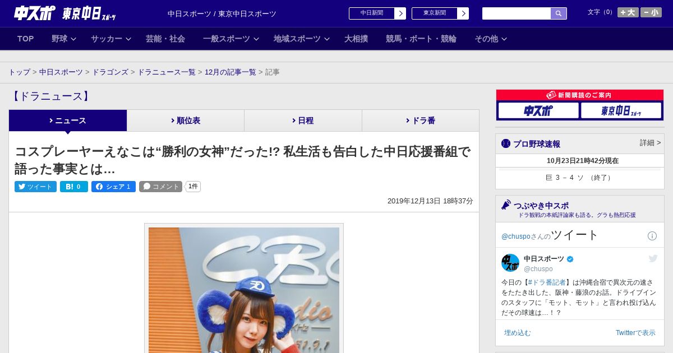Screen dimensions: 673x353
Task: Go to ドラニュース一覧 breadcrumb link
Action: click(167, 72)
